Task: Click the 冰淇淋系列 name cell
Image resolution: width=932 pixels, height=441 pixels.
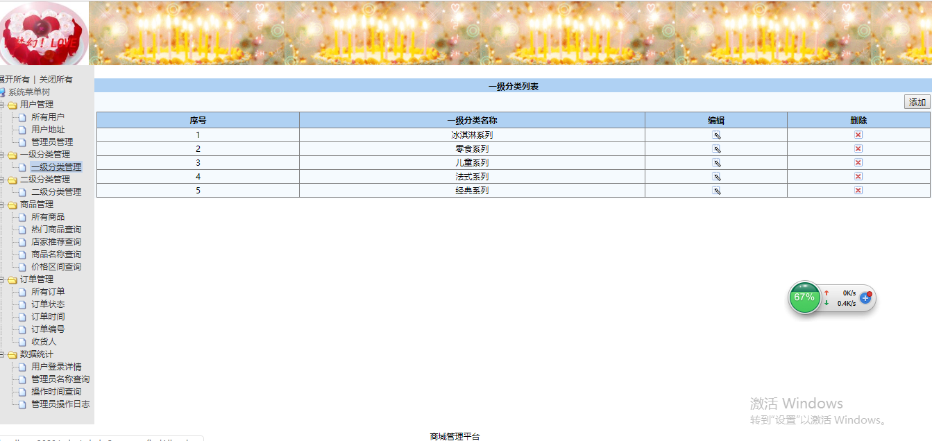Action: point(472,135)
